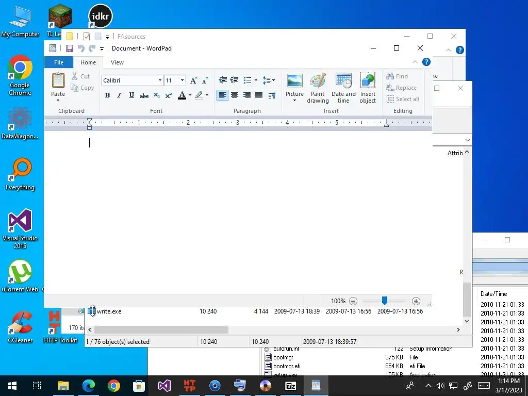Screen dimensions: 528x396
Task: Open the text color dropdown arrow
Action: [190, 95]
